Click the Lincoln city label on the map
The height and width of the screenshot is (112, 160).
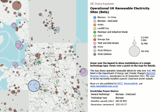[x=67, y=69]
